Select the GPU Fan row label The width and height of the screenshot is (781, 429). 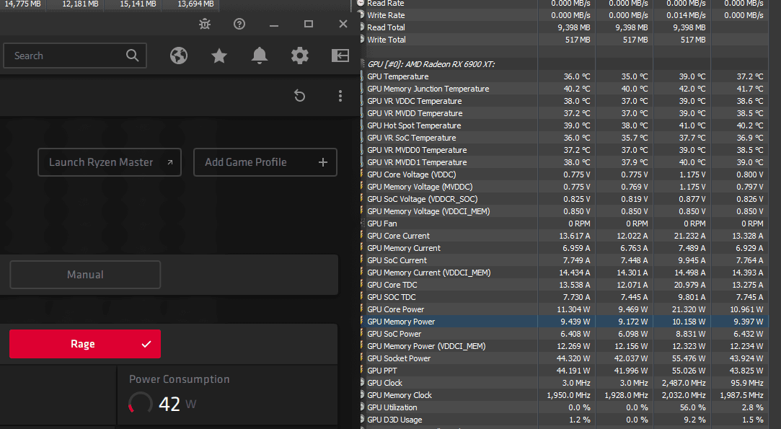point(382,224)
